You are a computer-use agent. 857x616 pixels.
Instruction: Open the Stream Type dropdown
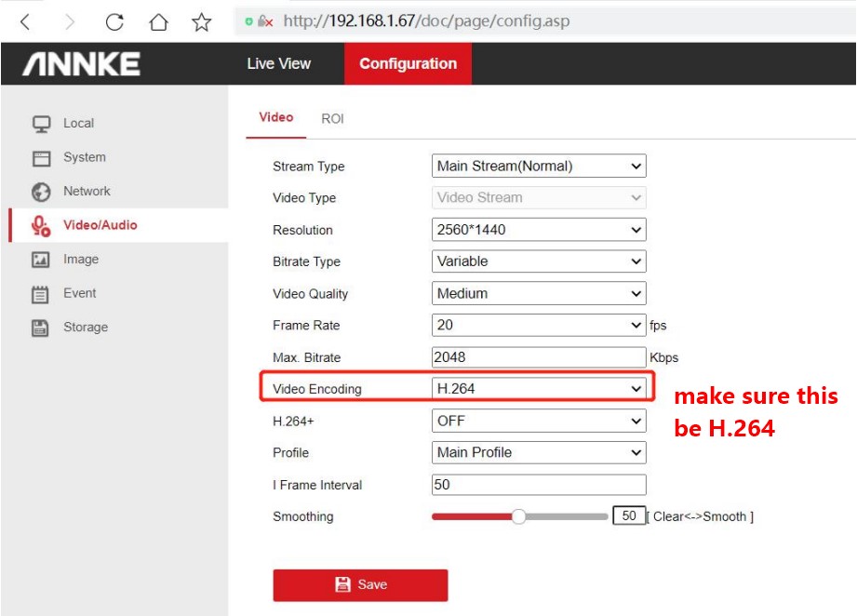[x=539, y=167]
